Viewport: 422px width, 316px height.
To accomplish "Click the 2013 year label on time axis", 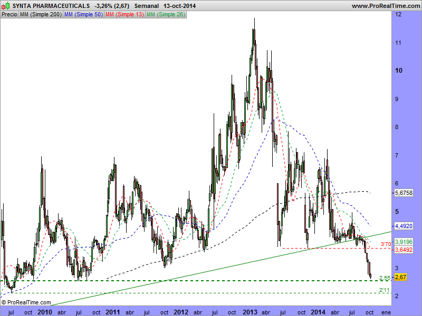I will (x=250, y=312).
